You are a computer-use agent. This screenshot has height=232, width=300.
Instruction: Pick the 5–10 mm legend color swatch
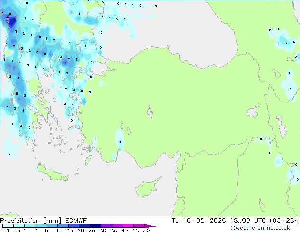coord(52,226)
